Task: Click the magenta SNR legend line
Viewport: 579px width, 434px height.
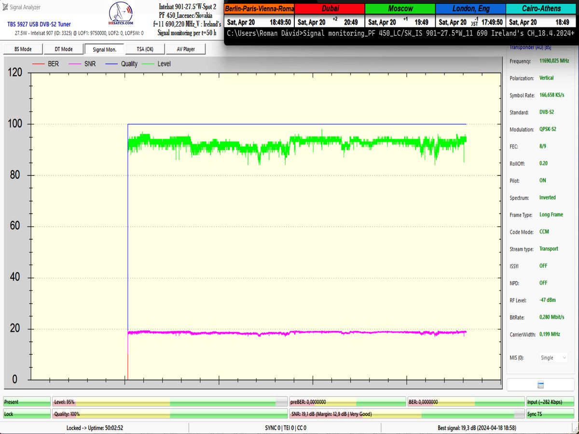Action: point(75,64)
